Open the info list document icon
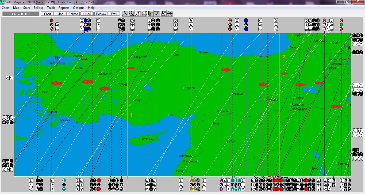This screenshot has width=365, height=194. (163, 14)
